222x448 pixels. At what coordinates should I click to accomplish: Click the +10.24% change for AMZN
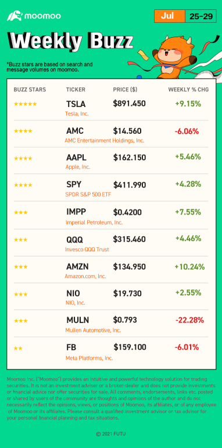[x=189, y=267]
